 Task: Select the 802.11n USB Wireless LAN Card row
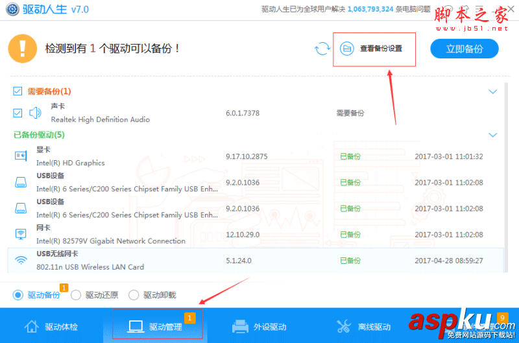[x=256, y=260]
